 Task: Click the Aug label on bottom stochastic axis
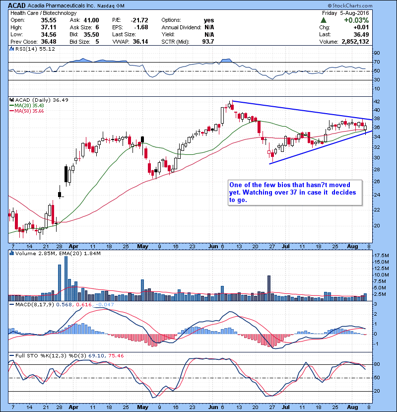tap(352, 407)
